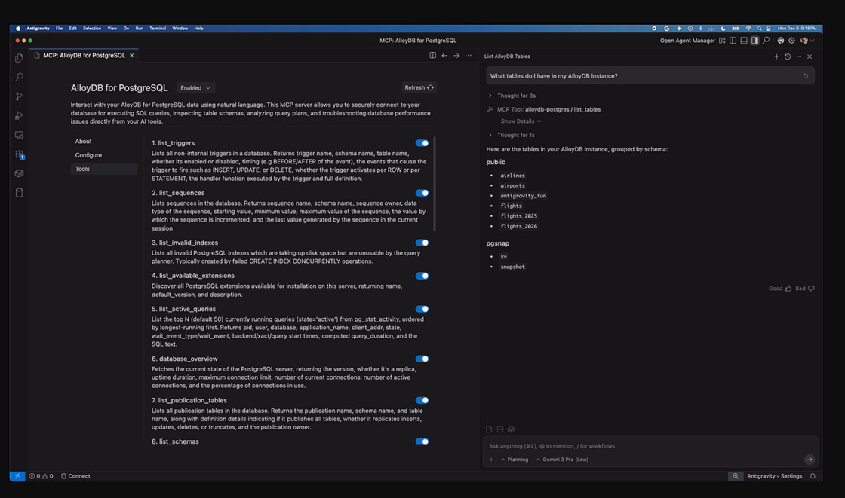Go forward with the right arrow icon
Screen dimensions: 845x498
point(456,56)
